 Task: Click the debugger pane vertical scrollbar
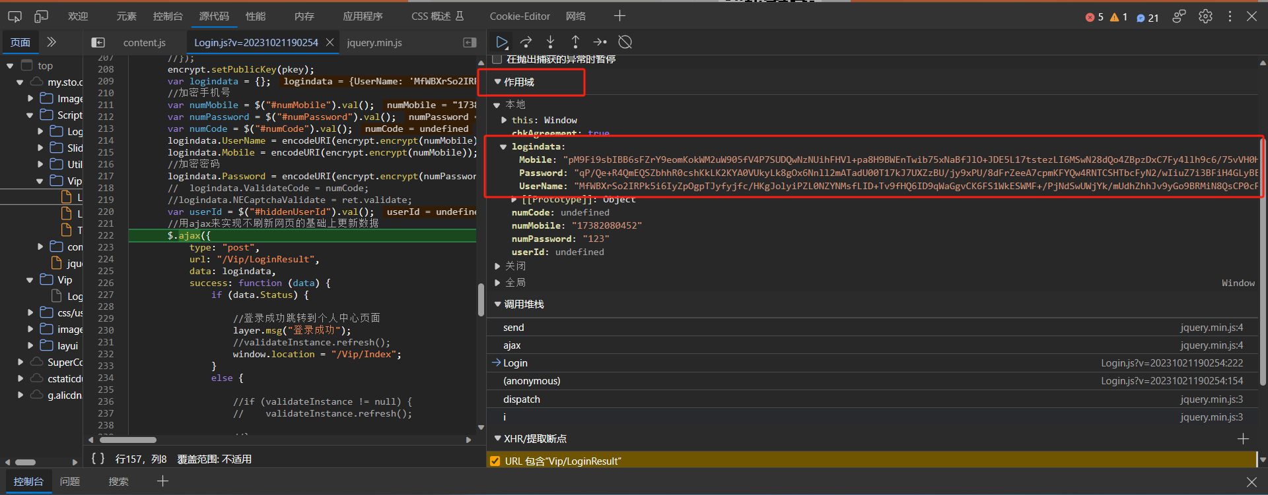point(1263,260)
